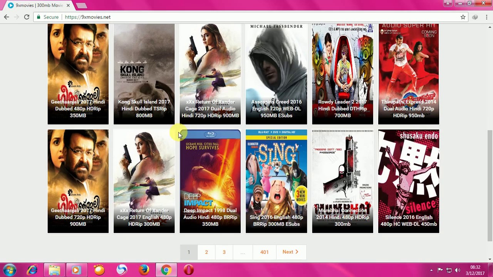Bookmark this page with the star icon
This screenshot has width=493, height=277.
tap(463, 17)
